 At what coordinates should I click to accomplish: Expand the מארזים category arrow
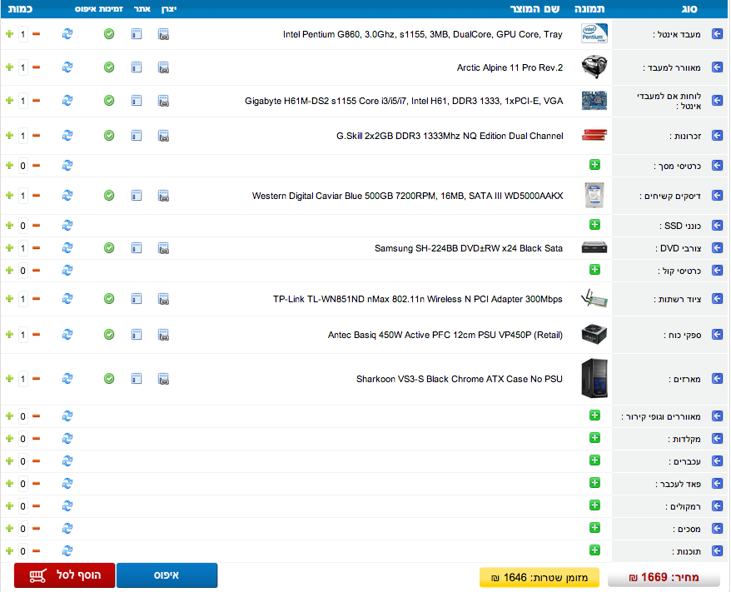(717, 379)
